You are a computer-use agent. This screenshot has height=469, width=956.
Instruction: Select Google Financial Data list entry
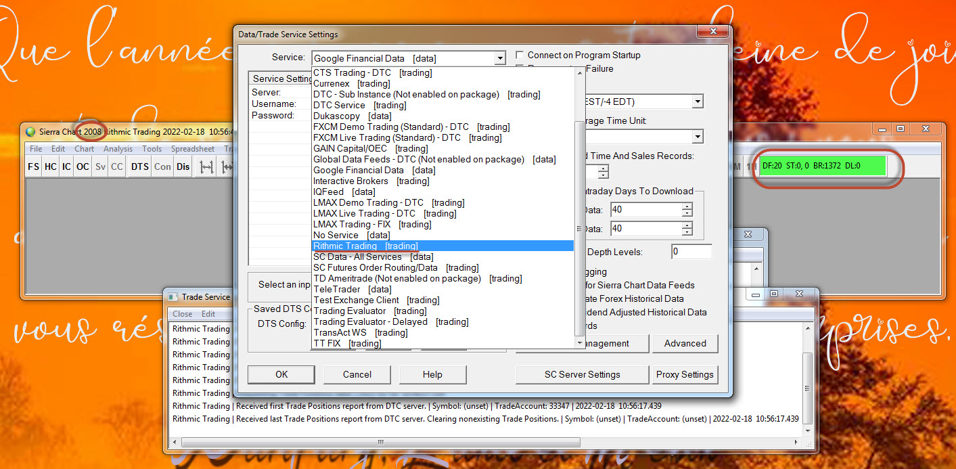(x=442, y=170)
